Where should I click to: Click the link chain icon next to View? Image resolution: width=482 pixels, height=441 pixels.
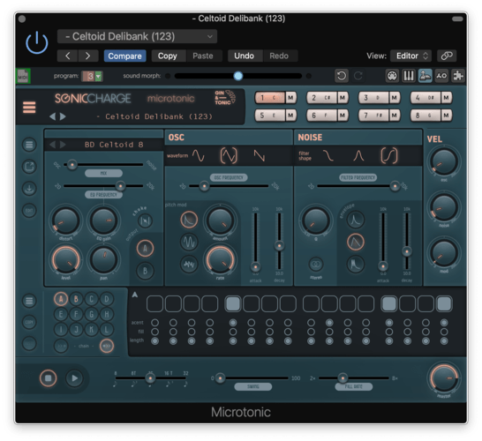click(x=447, y=56)
